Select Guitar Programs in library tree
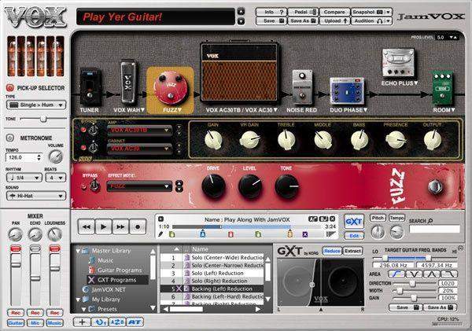 coord(120,270)
